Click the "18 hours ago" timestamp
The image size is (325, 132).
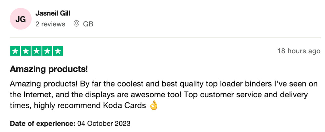(299, 51)
